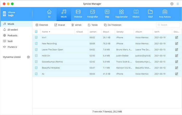Open the Bilgi tab
The image size is (182, 115).
pos(107,14)
